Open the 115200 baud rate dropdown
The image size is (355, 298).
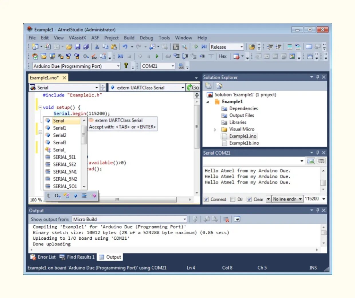point(324,199)
